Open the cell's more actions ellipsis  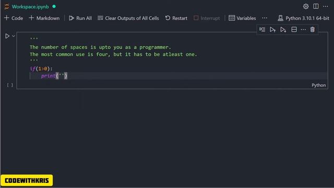point(303,29)
